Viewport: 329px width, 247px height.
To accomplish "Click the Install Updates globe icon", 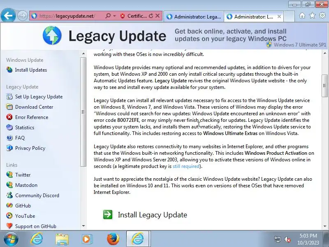I will (9, 70).
